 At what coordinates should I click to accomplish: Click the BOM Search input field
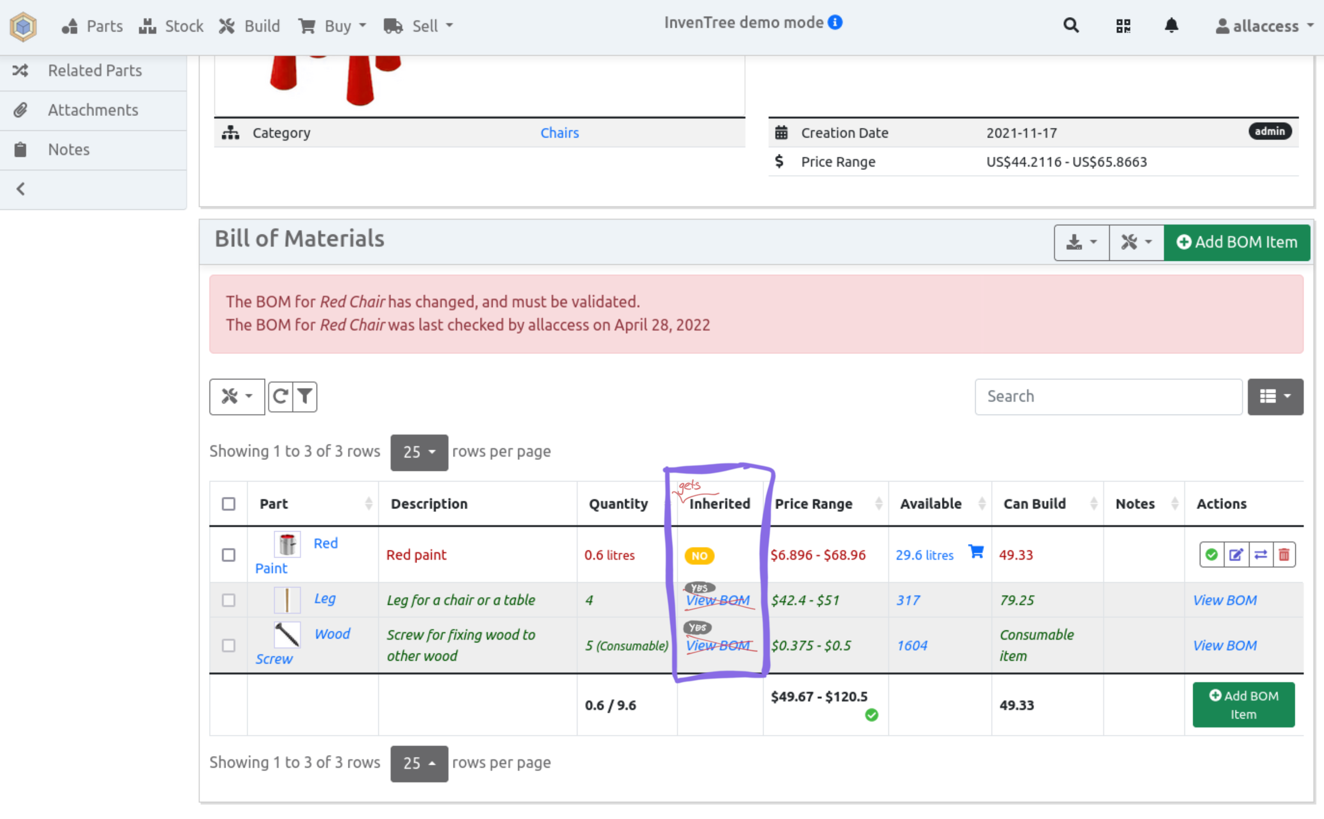[1108, 396]
